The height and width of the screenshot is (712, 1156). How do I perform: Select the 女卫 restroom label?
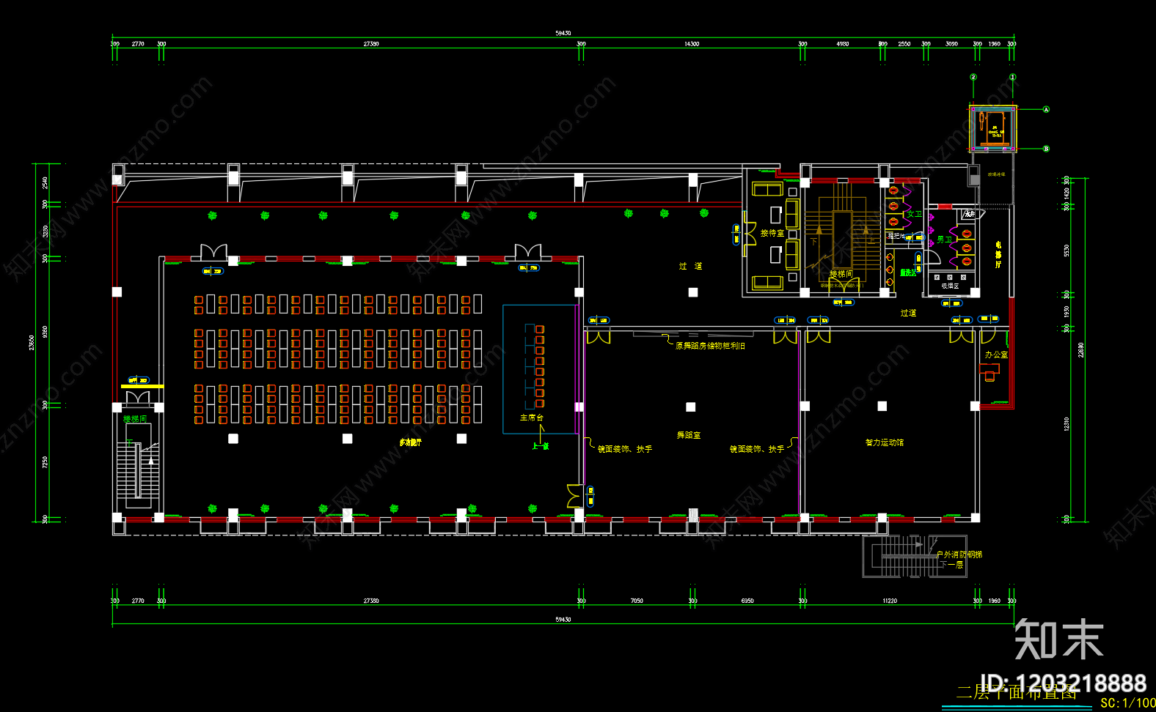[914, 215]
